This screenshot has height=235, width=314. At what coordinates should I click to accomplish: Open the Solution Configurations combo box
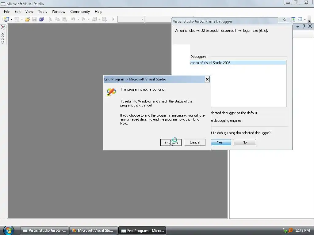tap(131, 19)
